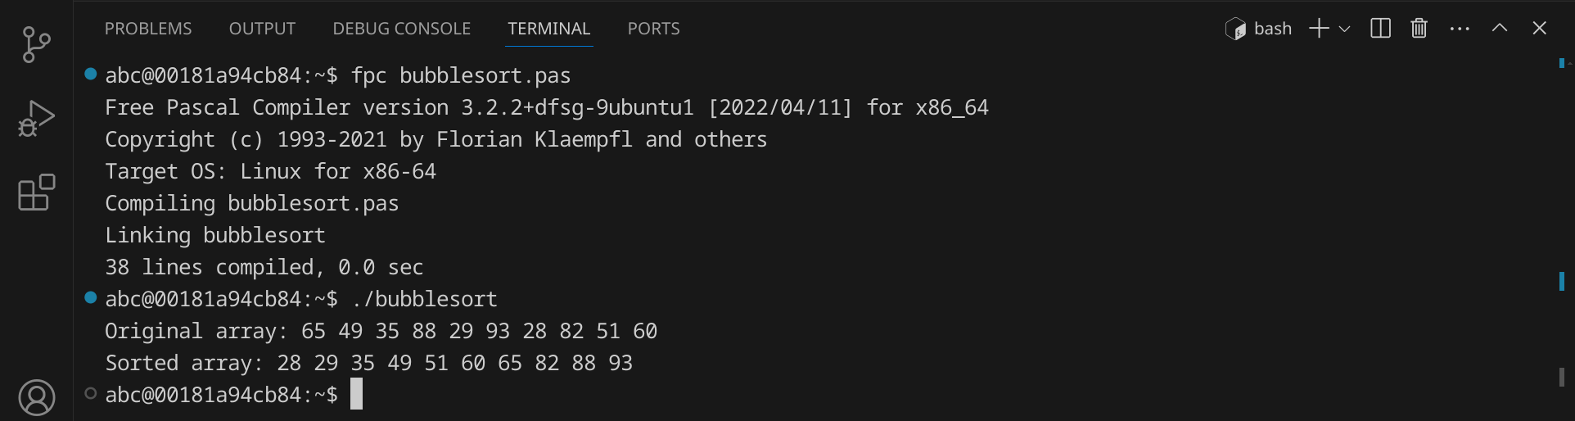Open the Source Control view

click(36, 44)
